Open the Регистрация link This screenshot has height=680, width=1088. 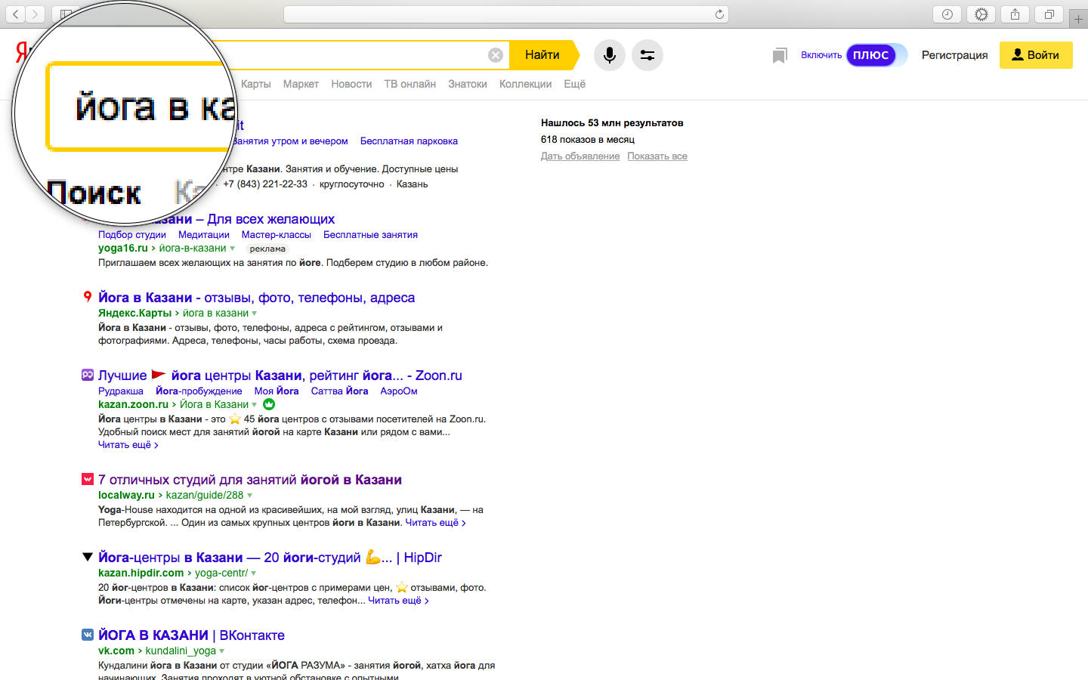pyautogui.click(x=954, y=55)
